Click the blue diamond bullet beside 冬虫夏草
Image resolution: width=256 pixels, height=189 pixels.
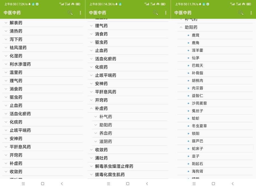click(188, 126)
